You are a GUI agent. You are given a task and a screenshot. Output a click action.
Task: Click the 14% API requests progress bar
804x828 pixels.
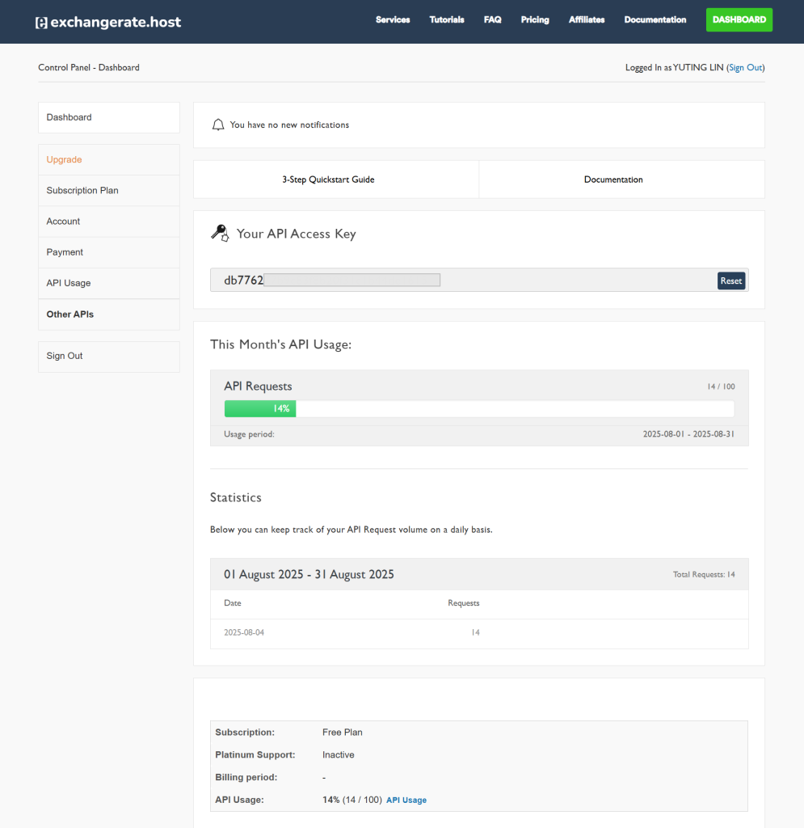click(x=479, y=408)
